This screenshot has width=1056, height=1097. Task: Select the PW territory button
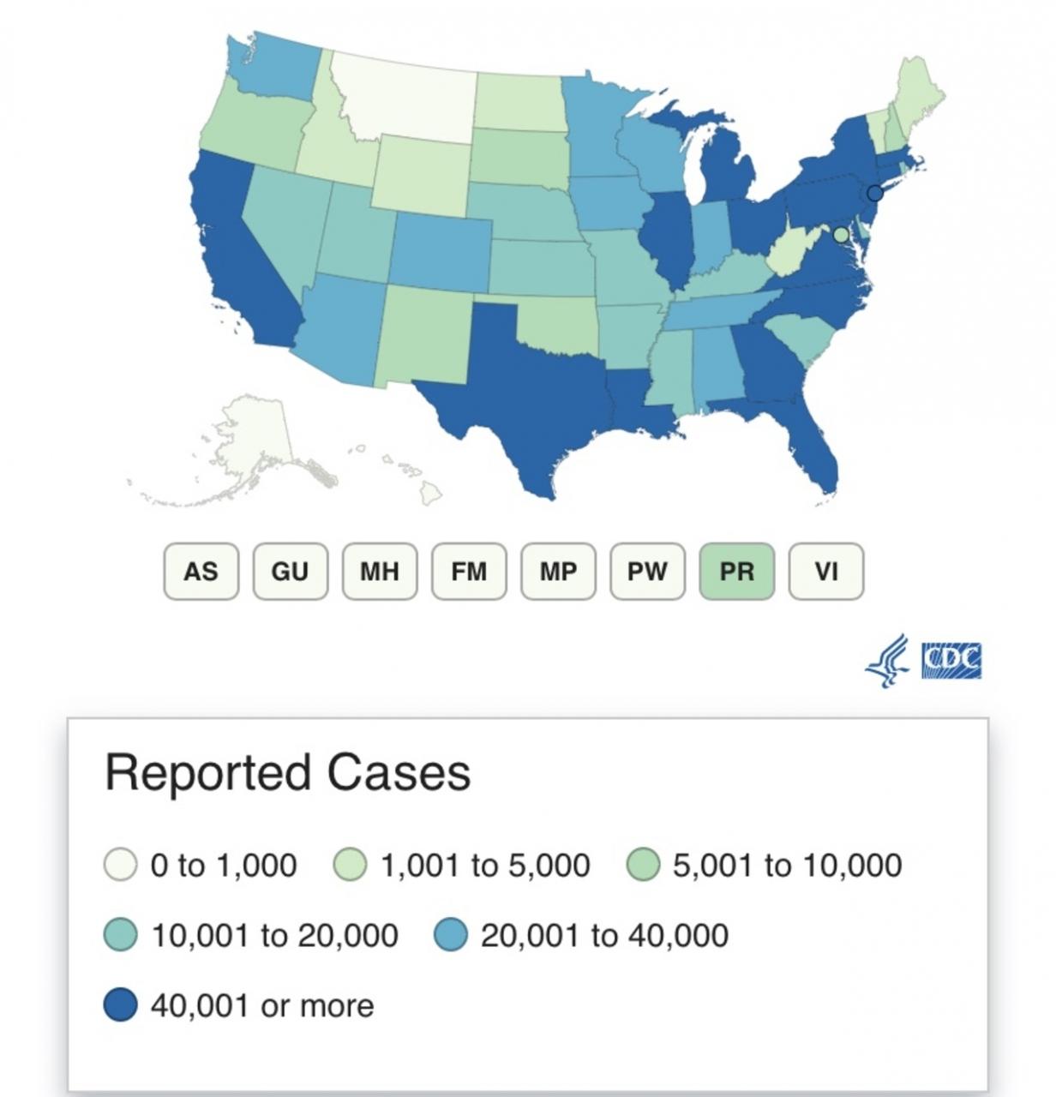tap(647, 572)
